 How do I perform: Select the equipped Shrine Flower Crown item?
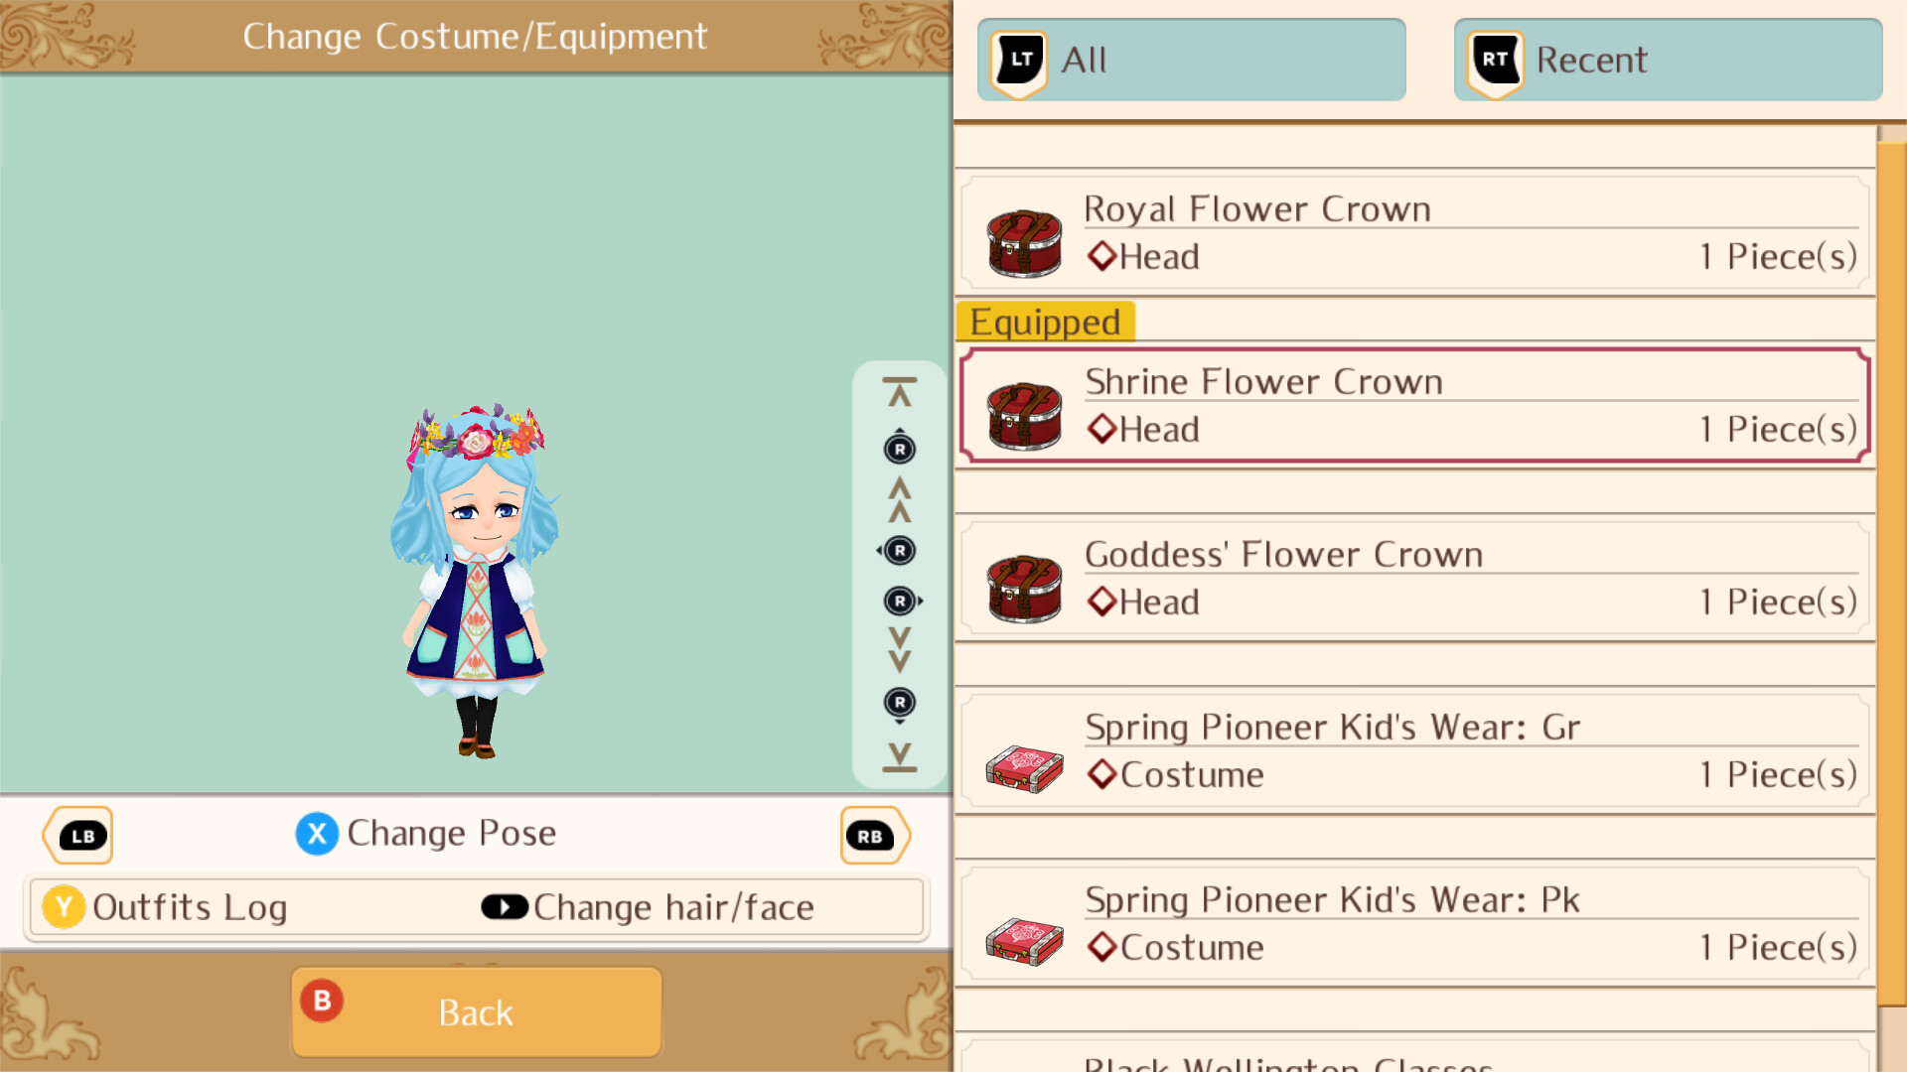tap(1414, 405)
